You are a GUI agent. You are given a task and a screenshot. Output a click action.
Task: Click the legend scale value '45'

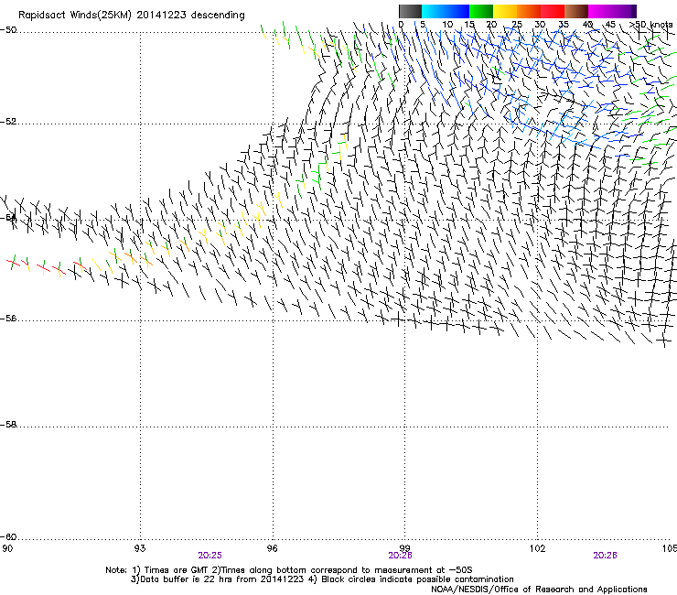610,24
